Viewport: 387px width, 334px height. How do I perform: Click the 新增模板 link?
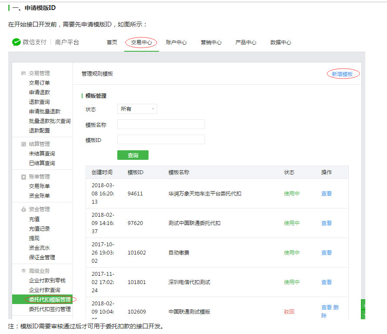tap(342, 74)
